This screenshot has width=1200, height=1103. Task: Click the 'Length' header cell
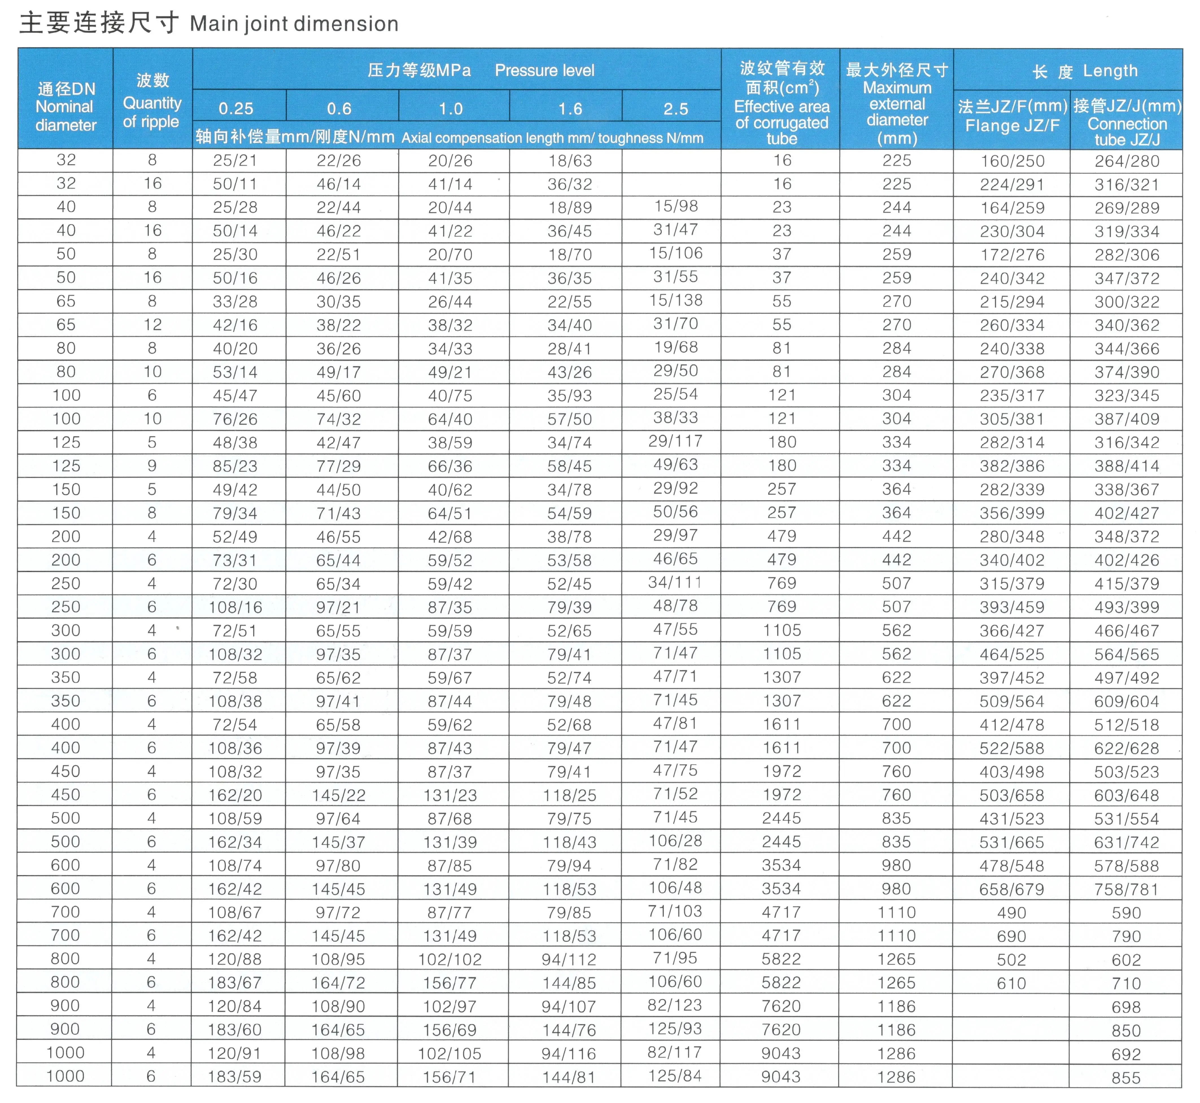[1068, 70]
